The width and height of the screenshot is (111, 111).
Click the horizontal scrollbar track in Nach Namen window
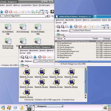84,62
